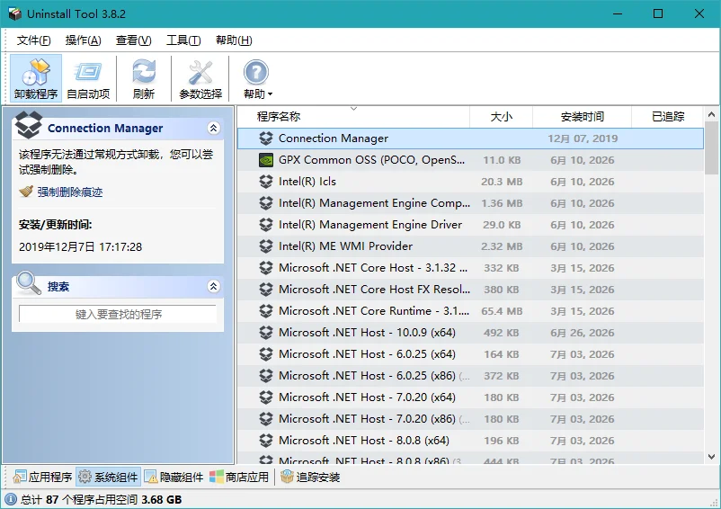Collapse the 搜索 search panel

click(x=213, y=287)
